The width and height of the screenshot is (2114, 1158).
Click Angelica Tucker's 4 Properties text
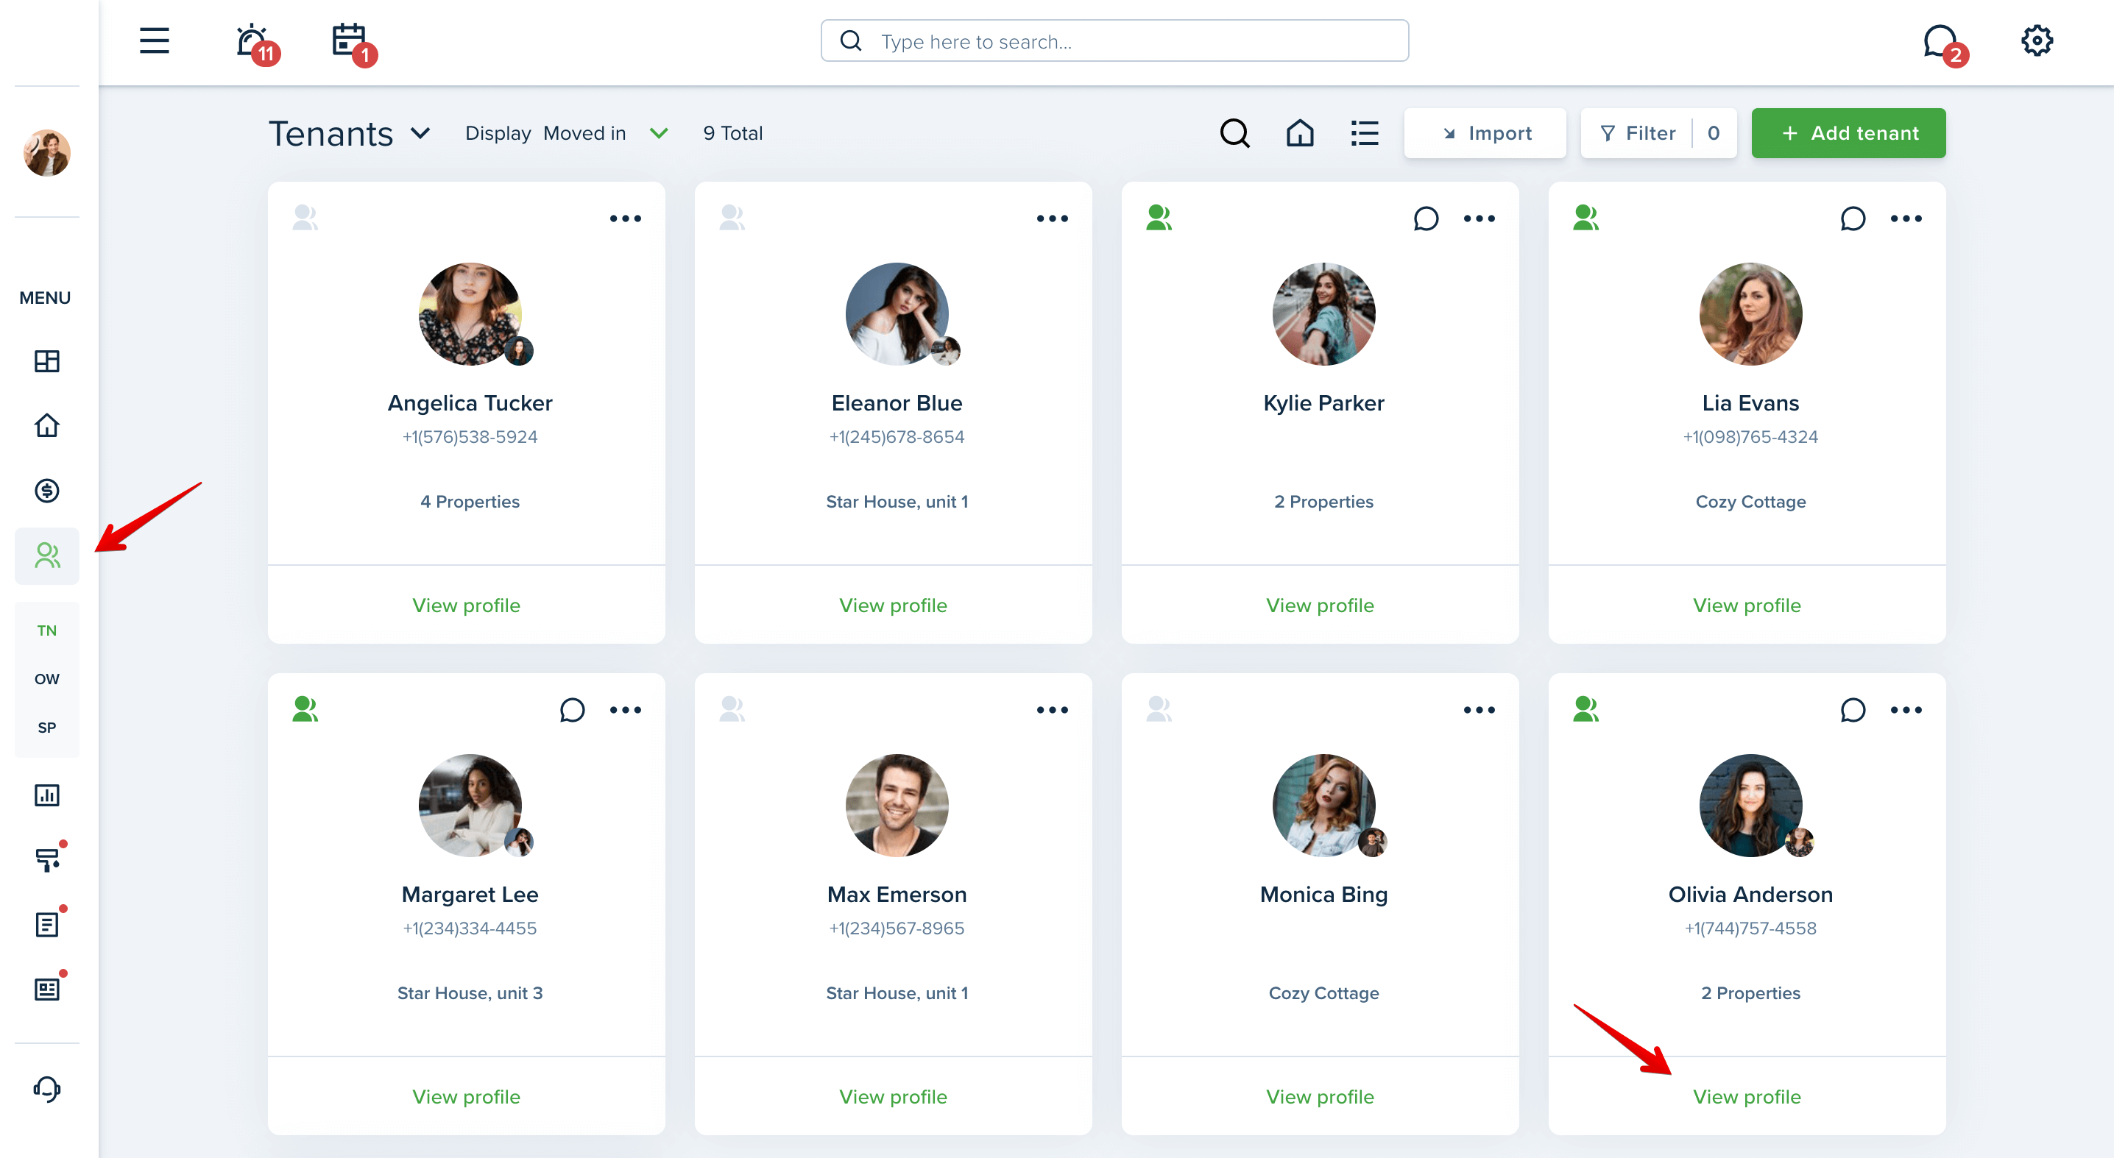pyautogui.click(x=470, y=501)
